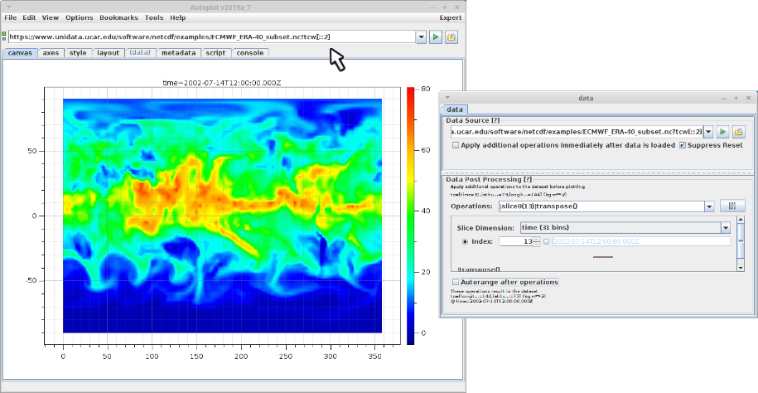758x393 pixels.
Task: Switch to the style tab
Action: (78, 53)
